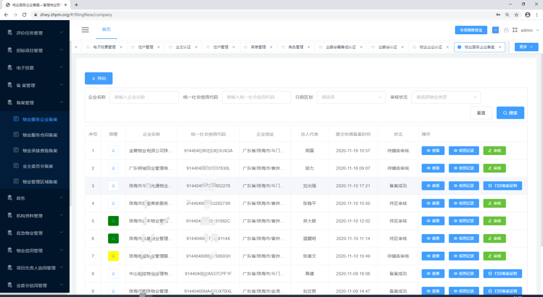
Task: Open the 审核状态 select box
Action: (445, 97)
